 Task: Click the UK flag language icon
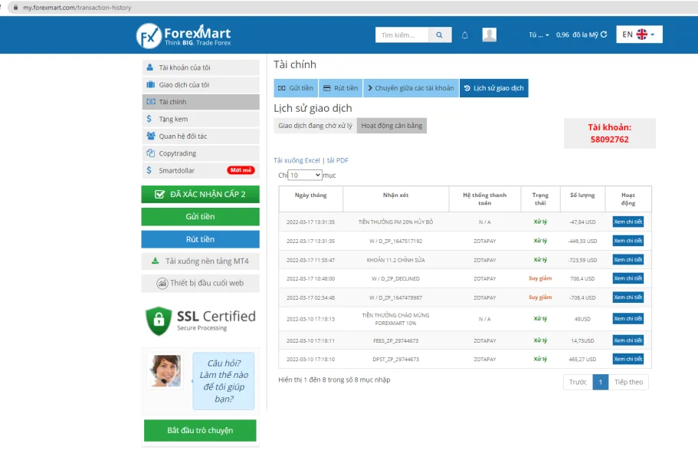point(641,34)
